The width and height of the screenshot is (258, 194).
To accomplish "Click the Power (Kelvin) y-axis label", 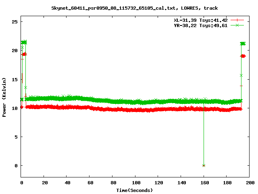I will (x=4, y=97).
